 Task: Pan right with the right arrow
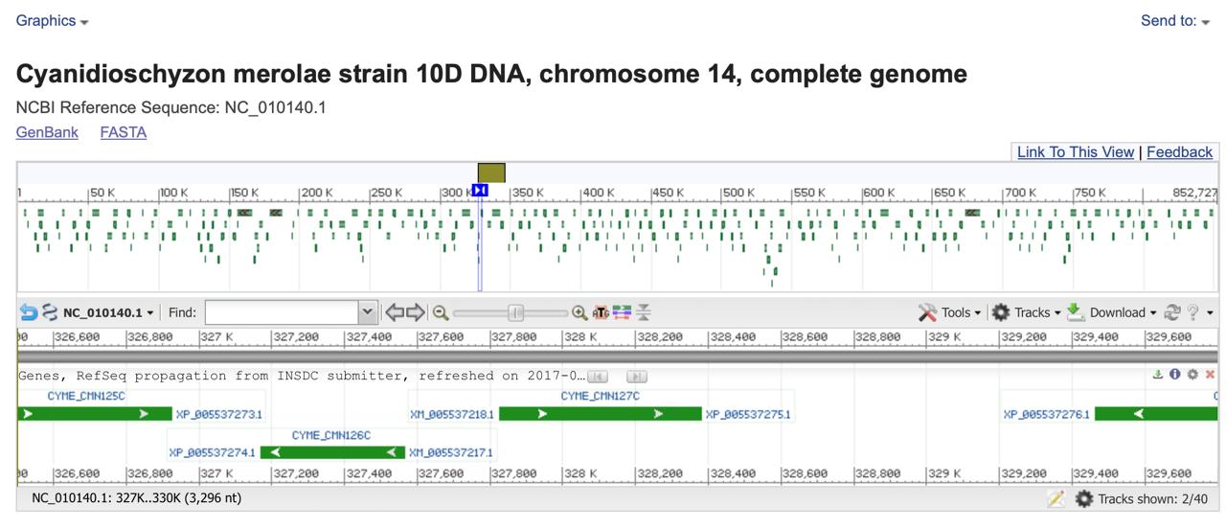416,312
